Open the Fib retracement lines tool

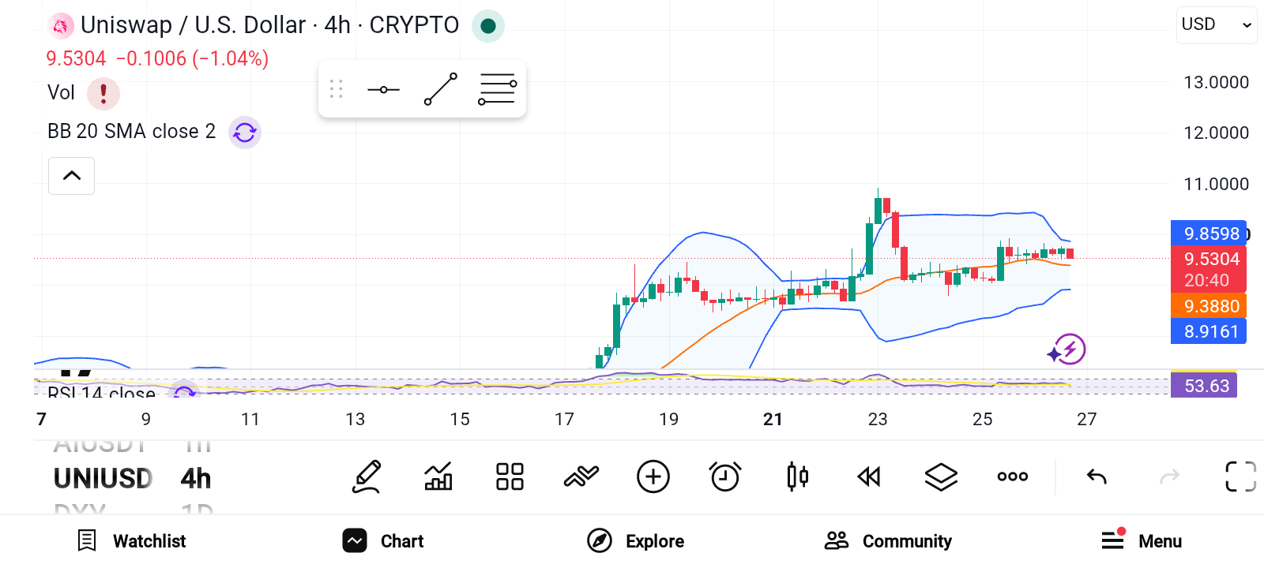(497, 89)
